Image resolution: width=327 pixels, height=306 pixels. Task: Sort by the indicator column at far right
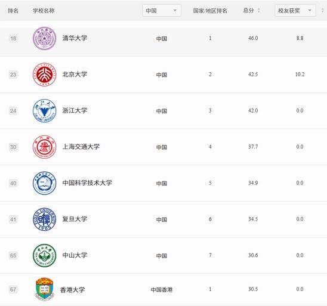coord(322,10)
